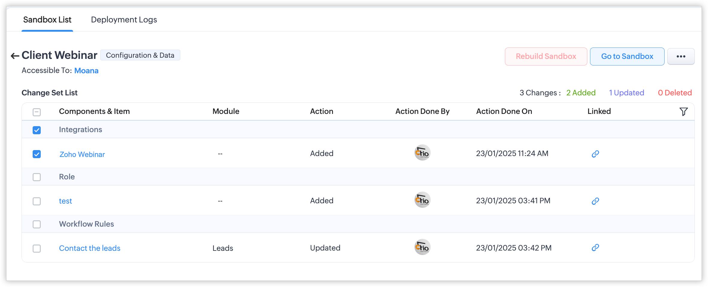Uncheck the Integrations group checkbox

(x=37, y=130)
